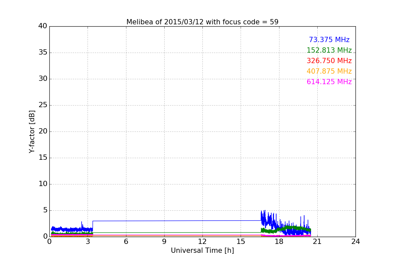
Task: Click the Universal Time [h] axis label
Action: coord(202,251)
